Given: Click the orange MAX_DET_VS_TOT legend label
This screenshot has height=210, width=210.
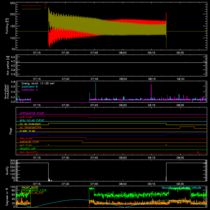Looking at the screenshot, I should pos(33,193).
